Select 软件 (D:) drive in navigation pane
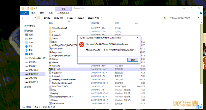 33,62
